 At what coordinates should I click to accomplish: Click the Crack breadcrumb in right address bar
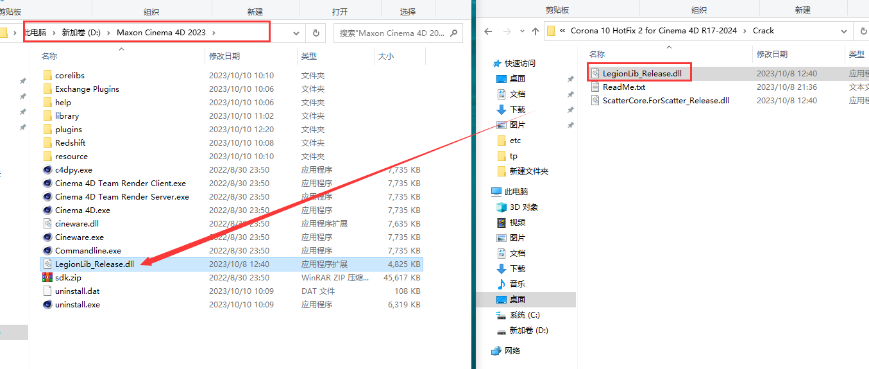coord(763,31)
